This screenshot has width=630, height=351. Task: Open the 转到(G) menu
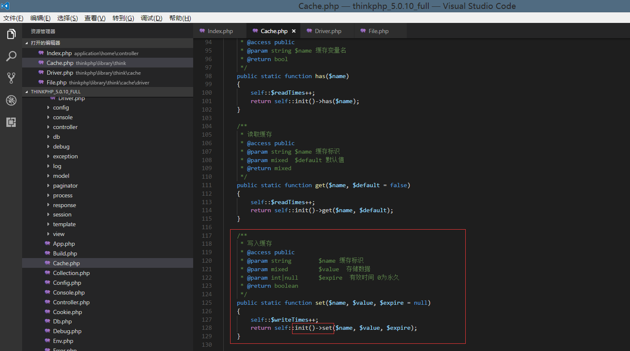point(123,18)
